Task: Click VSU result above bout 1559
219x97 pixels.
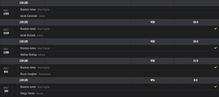Action: 152,22
